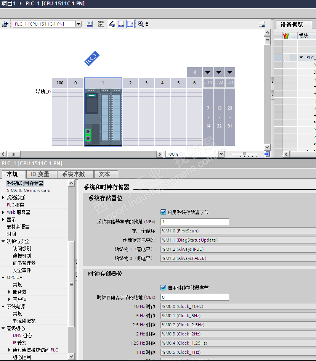
Task: Click the zoom magnifier icon
Action: pos(141,24)
